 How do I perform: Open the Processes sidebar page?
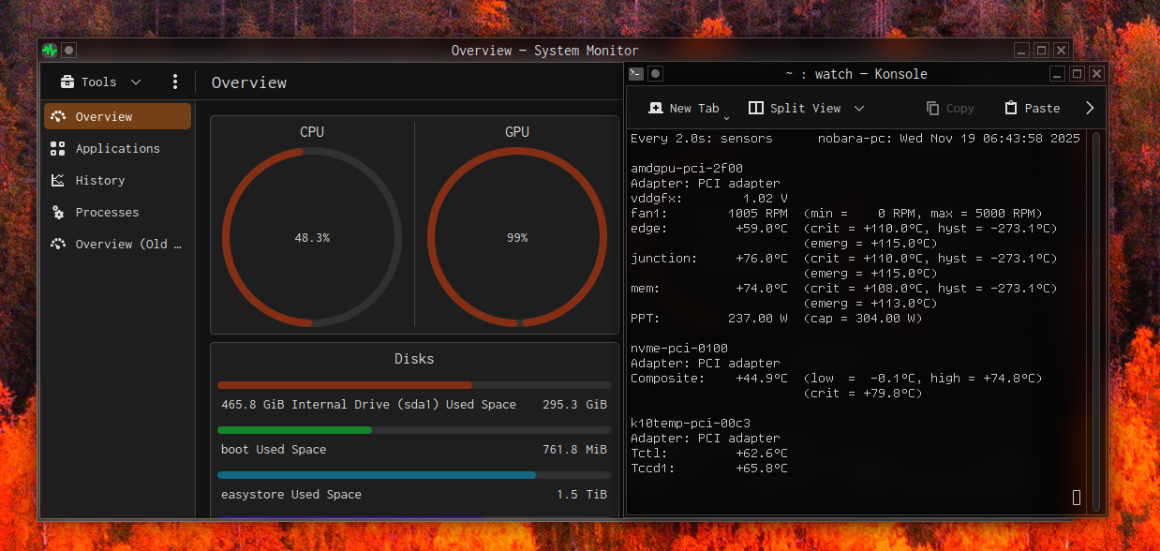pos(118,212)
